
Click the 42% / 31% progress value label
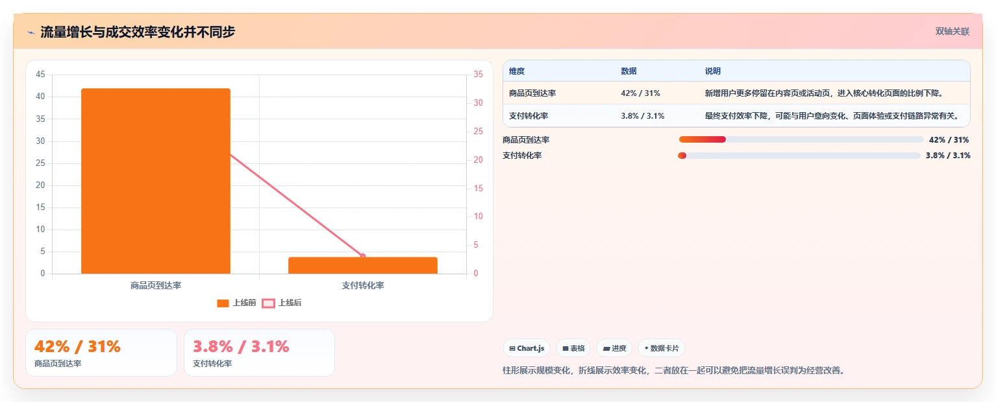949,140
